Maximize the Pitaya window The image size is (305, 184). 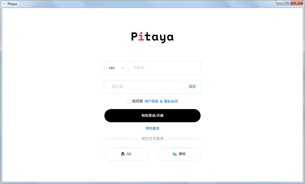click(x=287, y=3)
